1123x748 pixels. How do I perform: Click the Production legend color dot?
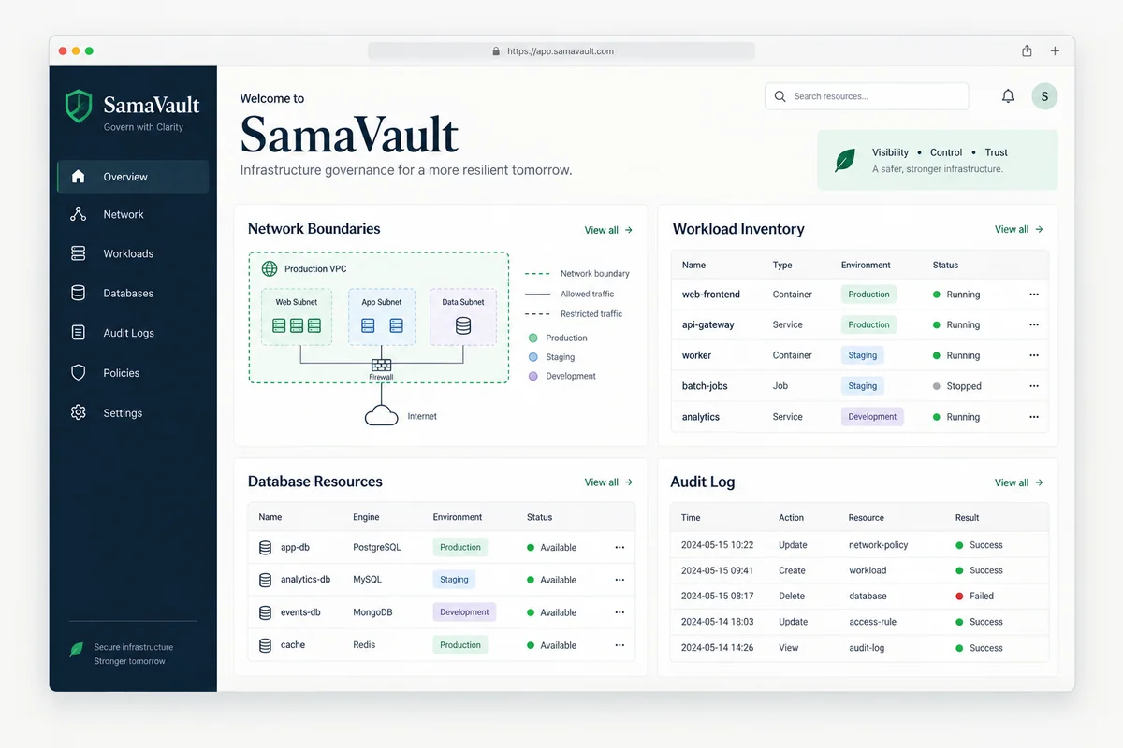[533, 338]
